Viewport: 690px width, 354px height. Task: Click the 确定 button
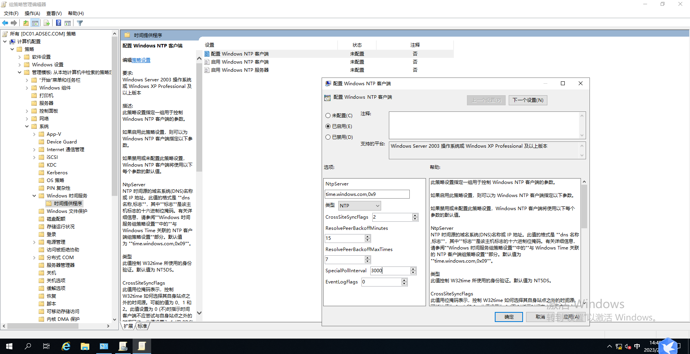pos(509,317)
